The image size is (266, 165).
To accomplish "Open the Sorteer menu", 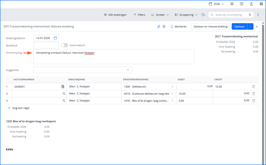I will coord(160,15).
